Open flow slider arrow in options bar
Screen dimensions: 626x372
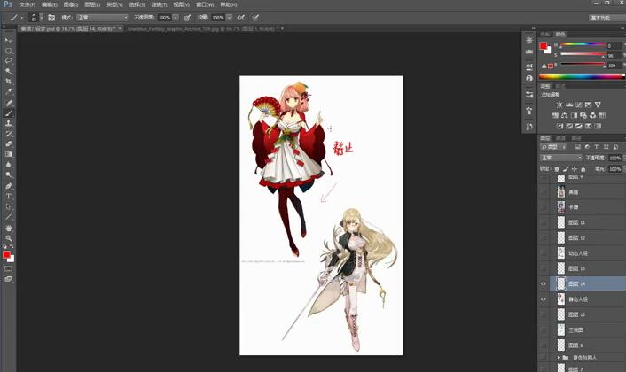[x=229, y=18]
